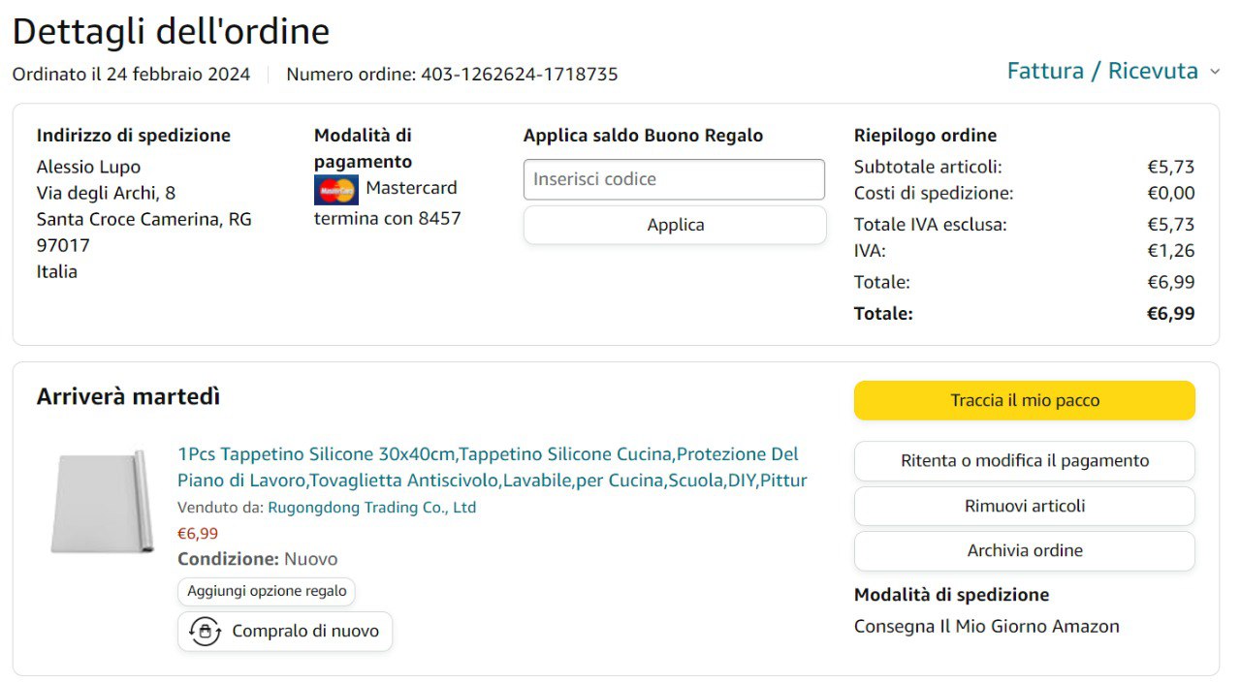Click the silicone mat product thumbnail
This screenshot has height=683, width=1241.
102,502
